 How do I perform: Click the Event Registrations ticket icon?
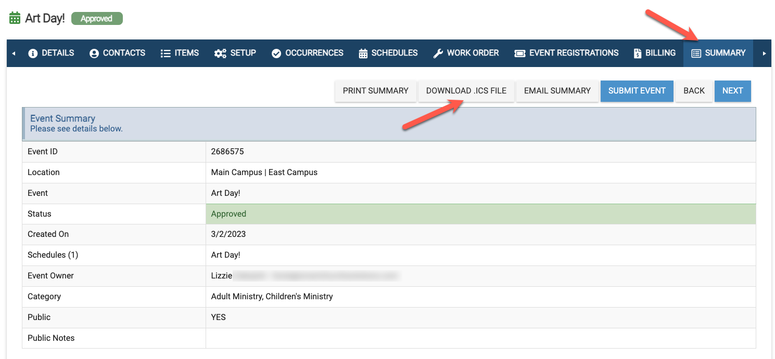tap(519, 54)
